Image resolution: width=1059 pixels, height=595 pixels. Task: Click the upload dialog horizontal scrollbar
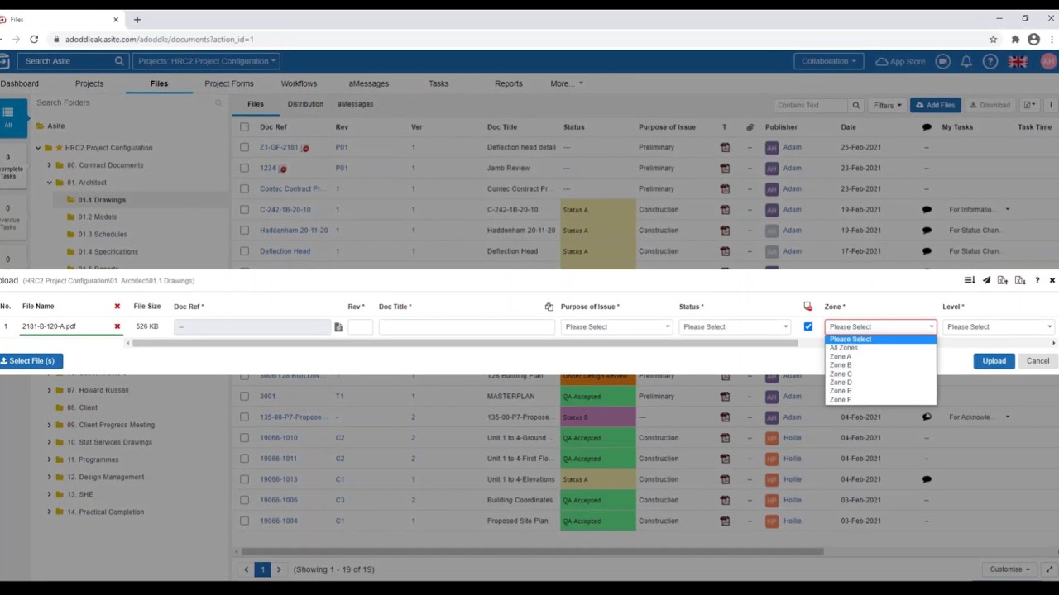(x=464, y=343)
